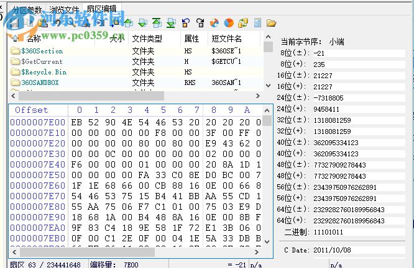Click the orange-blue split pie icon
414x268 pixels.
[214, 23]
